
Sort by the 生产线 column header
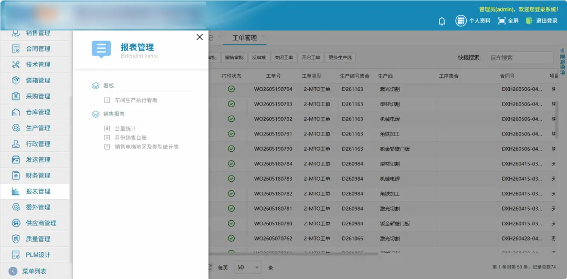385,76
